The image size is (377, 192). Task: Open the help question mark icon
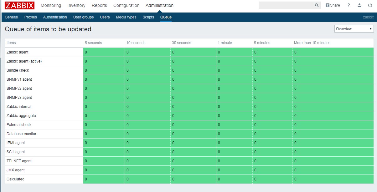pos(349,5)
